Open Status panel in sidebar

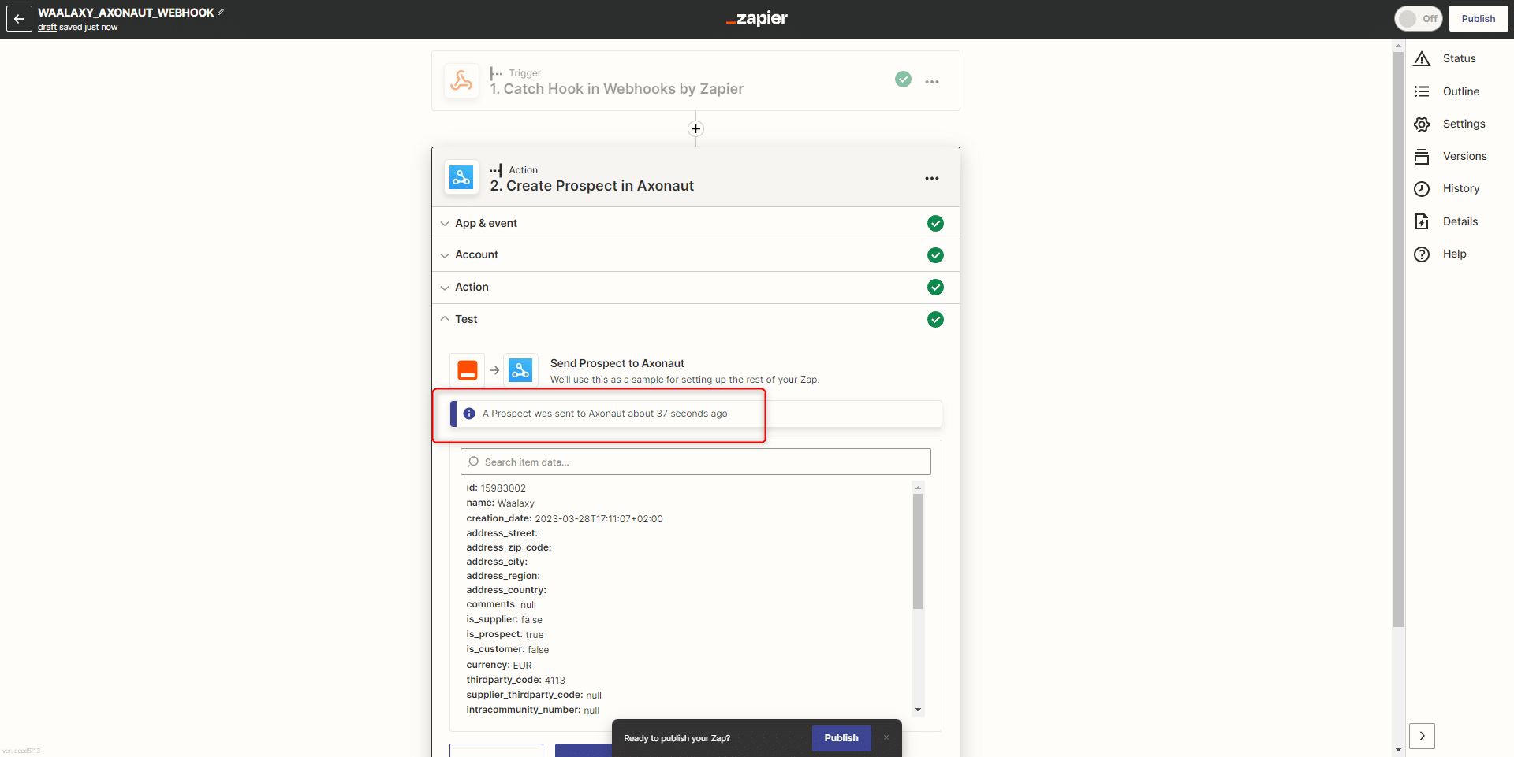tap(1445, 59)
